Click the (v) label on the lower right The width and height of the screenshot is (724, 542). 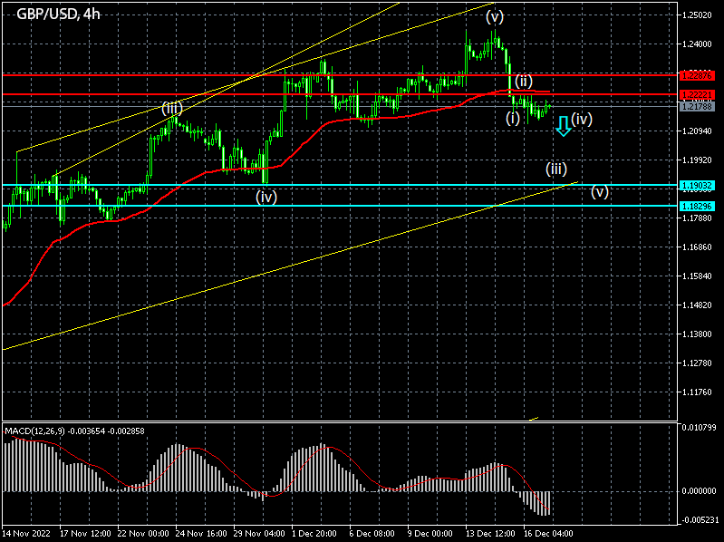pos(600,191)
